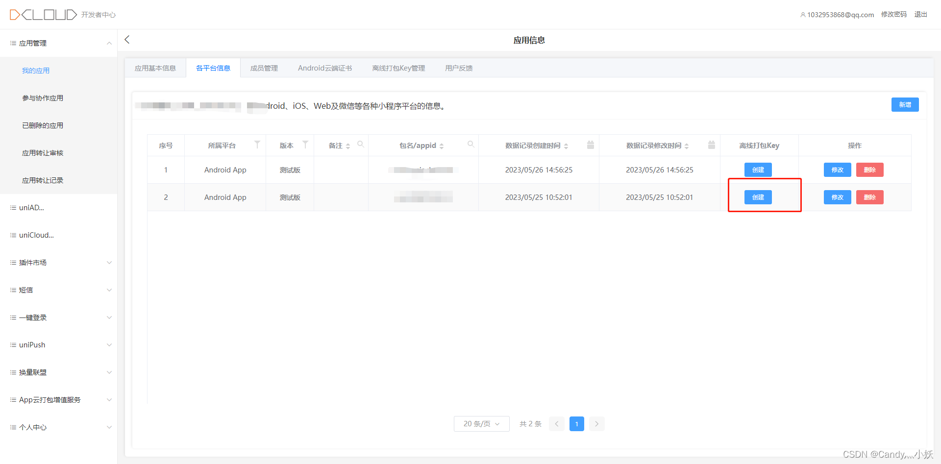Click the 测试版 cell in row 1
Image resolution: width=941 pixels, height=464 pixels.
290,170
